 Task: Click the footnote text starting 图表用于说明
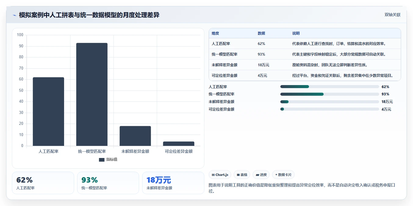(302, 188)
